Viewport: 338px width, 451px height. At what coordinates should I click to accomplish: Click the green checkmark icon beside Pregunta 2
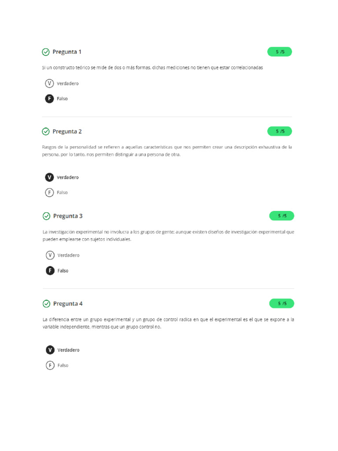[x=46, y=131]
